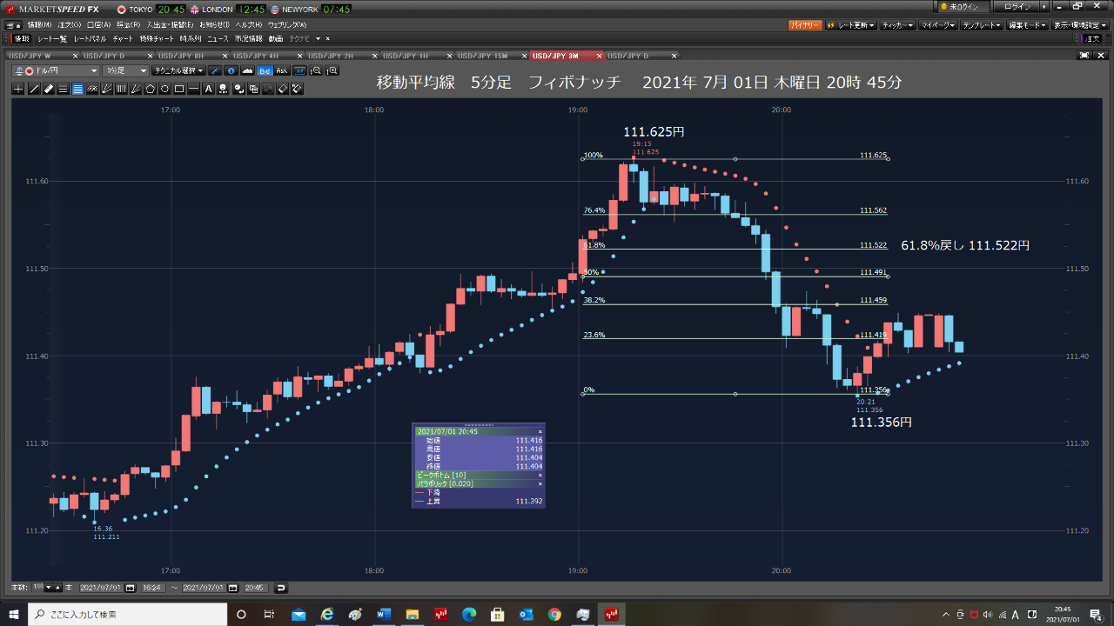Click the chart zoom-out magnifier icon

(x=316, y=70)
